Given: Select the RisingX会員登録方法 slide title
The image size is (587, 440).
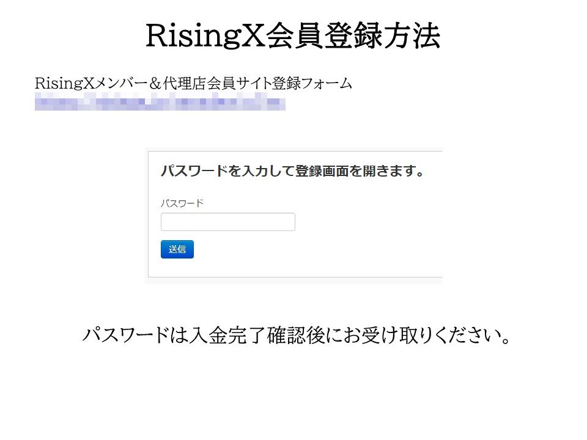Looking at the screenshot, I should click(x=293, y=36).
